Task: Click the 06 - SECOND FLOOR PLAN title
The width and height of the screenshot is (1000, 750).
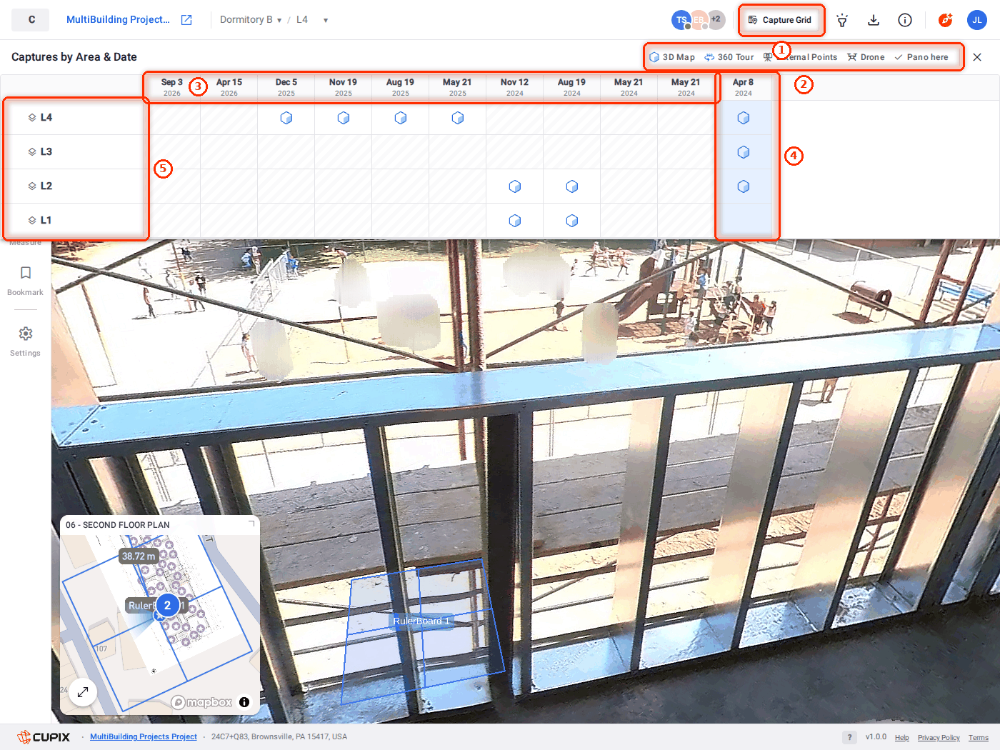Action: (118, 525)
